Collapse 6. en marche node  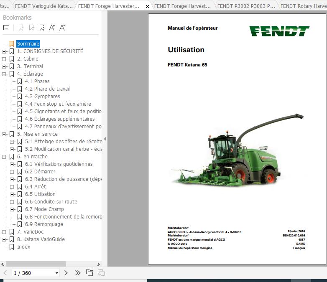[4, 157]
